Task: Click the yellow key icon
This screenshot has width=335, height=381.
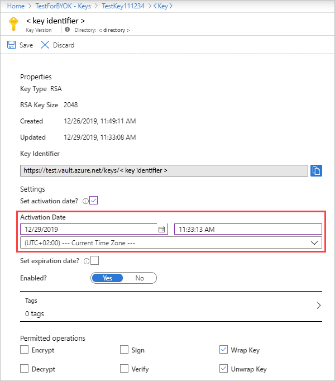Action: [12, 24]
